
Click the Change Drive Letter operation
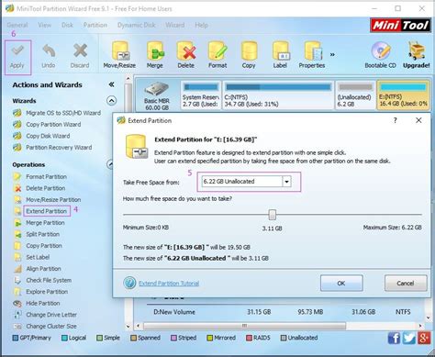pos(51,315)
